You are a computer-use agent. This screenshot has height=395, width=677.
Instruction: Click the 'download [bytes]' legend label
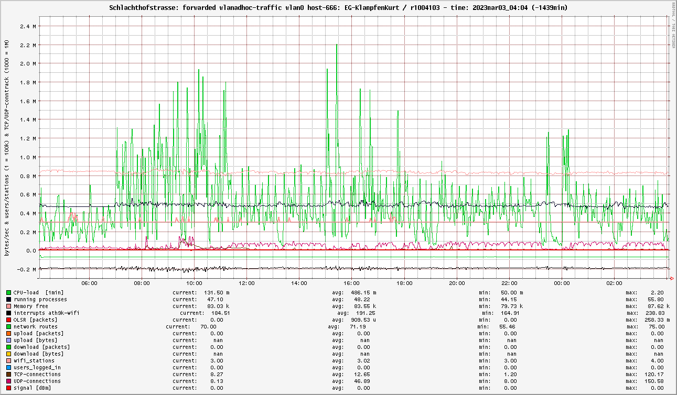39,354
